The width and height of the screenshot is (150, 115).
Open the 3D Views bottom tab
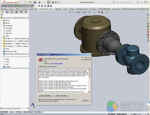19,112
